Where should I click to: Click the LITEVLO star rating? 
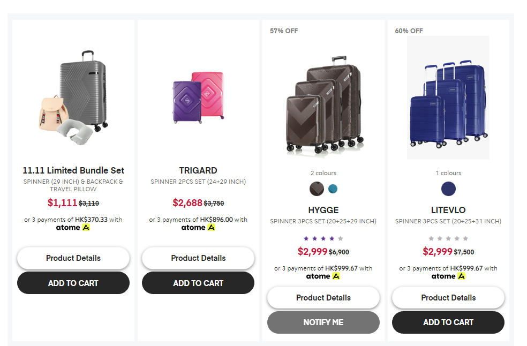point(448,238)
